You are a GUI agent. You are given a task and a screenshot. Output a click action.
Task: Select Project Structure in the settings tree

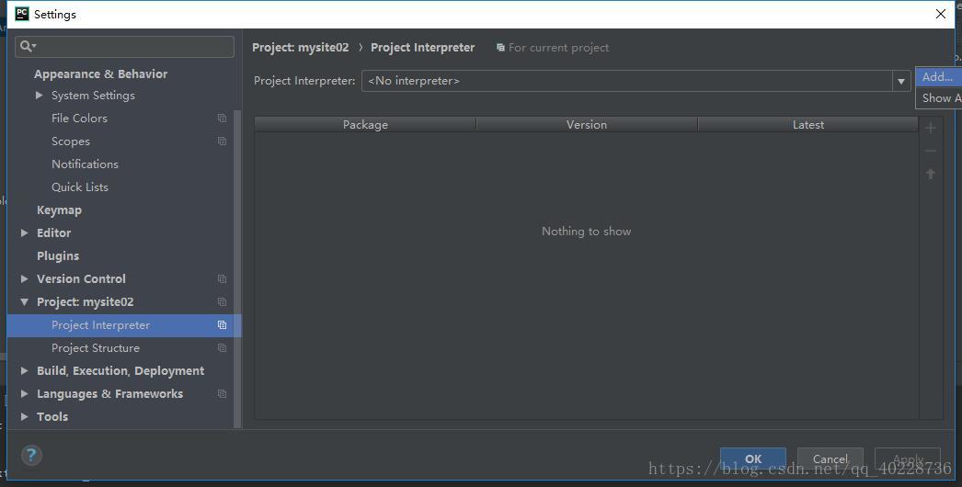(96, 347)
